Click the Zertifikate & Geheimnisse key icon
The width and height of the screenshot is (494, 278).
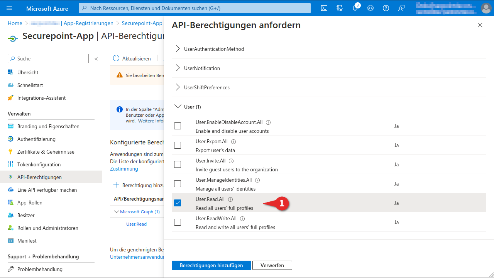click(x=10, y=152)
